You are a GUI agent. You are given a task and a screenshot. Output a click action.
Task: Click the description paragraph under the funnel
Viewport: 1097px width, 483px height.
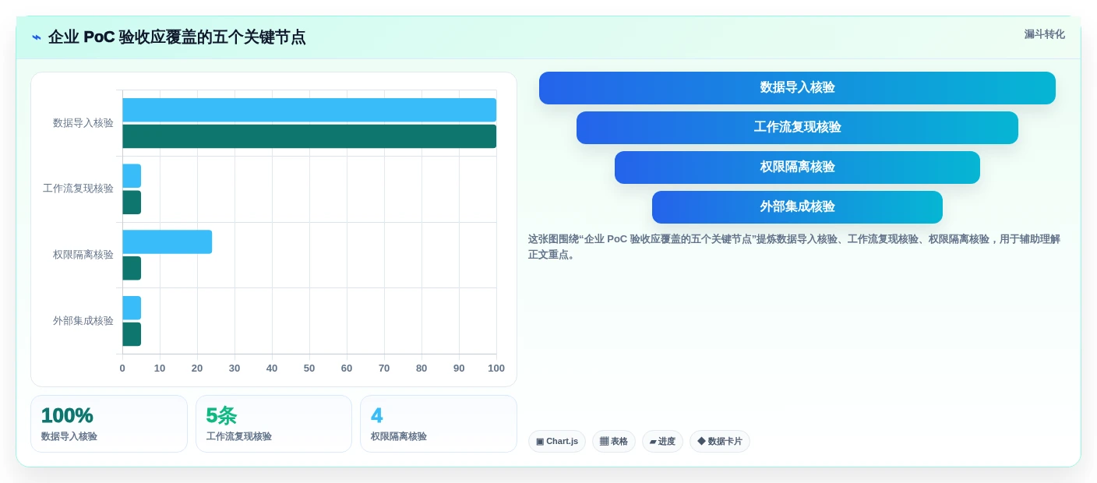pyautogui.click(x=794, y=247)
